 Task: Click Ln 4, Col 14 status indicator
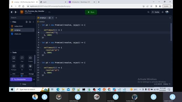pos(158,84)
